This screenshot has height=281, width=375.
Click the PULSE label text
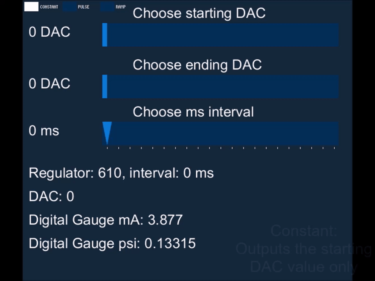click(x=84, y=7)
